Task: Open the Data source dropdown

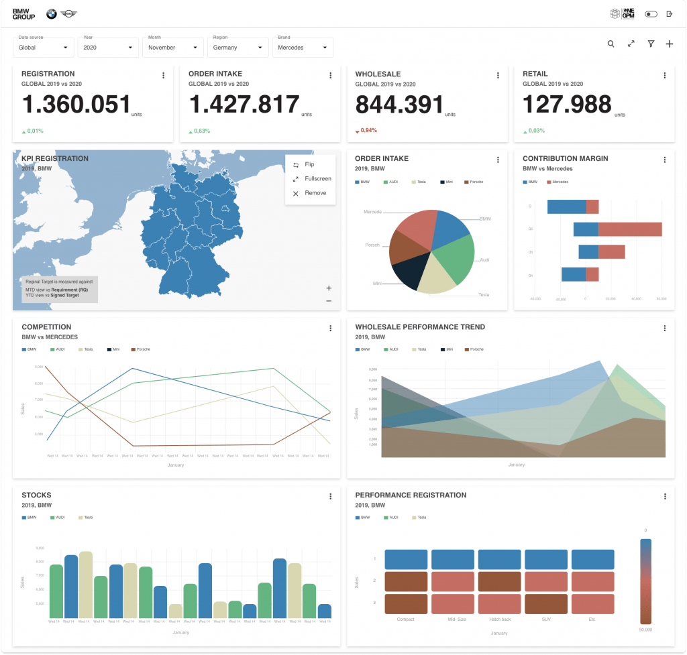Action: pyautogui.click(x=44, y=48)
